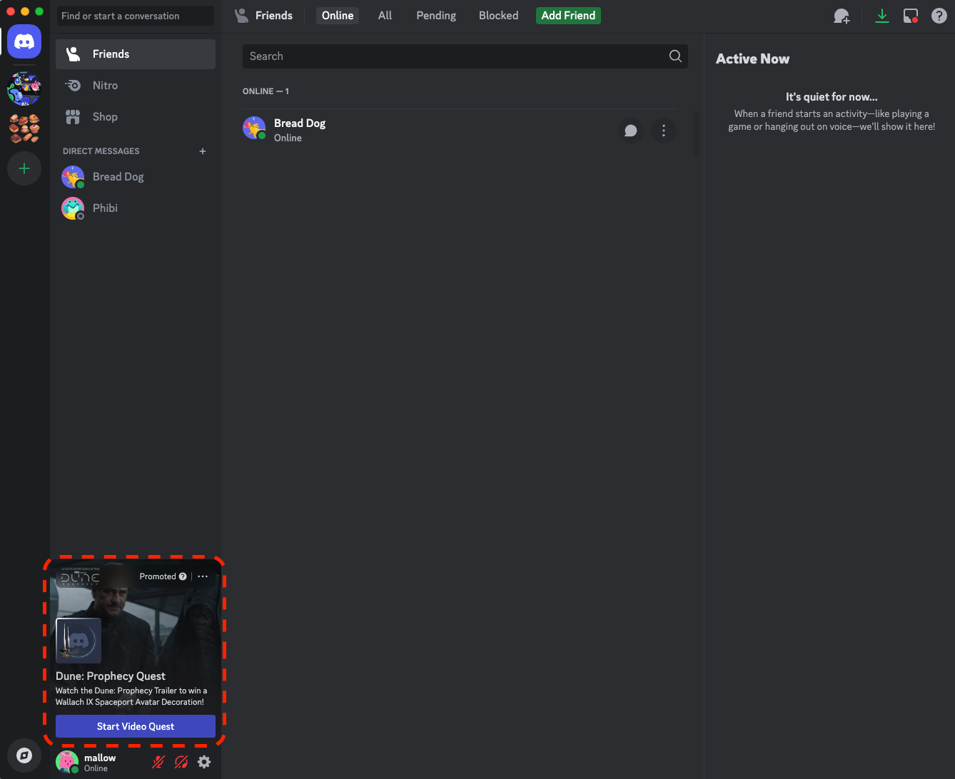955x779 pixels.
Task: Open the Help question mark icon
Action: click(x=939, y=15)
